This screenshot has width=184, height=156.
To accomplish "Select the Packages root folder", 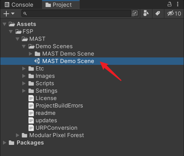I will click(30, 143).
